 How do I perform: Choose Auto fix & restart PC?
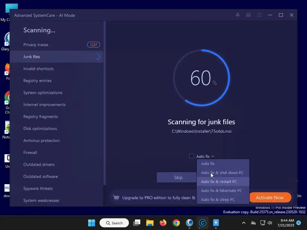223,182
